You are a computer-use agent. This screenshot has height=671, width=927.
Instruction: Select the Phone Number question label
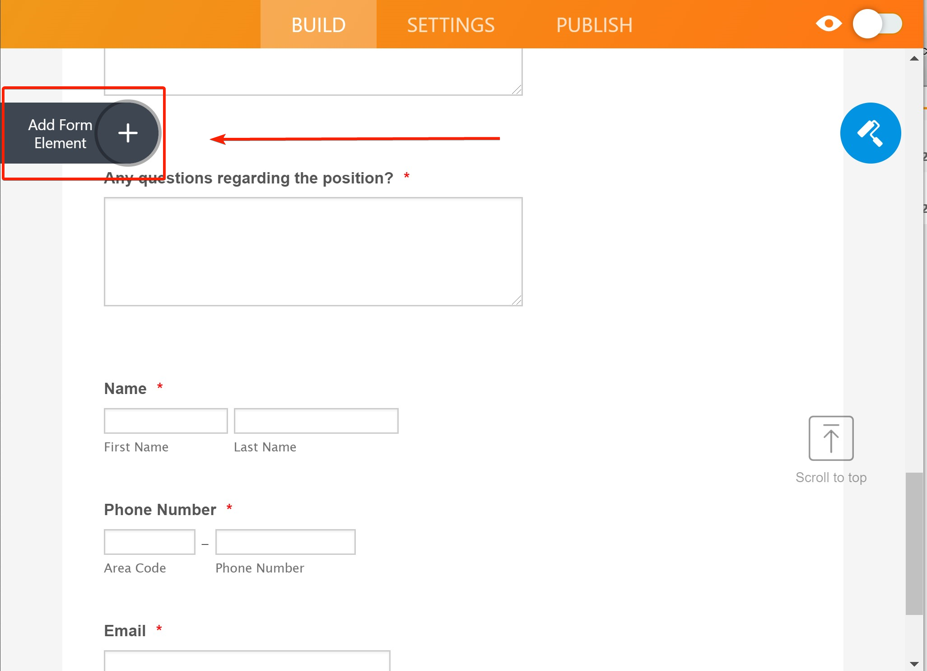[160, 510]
